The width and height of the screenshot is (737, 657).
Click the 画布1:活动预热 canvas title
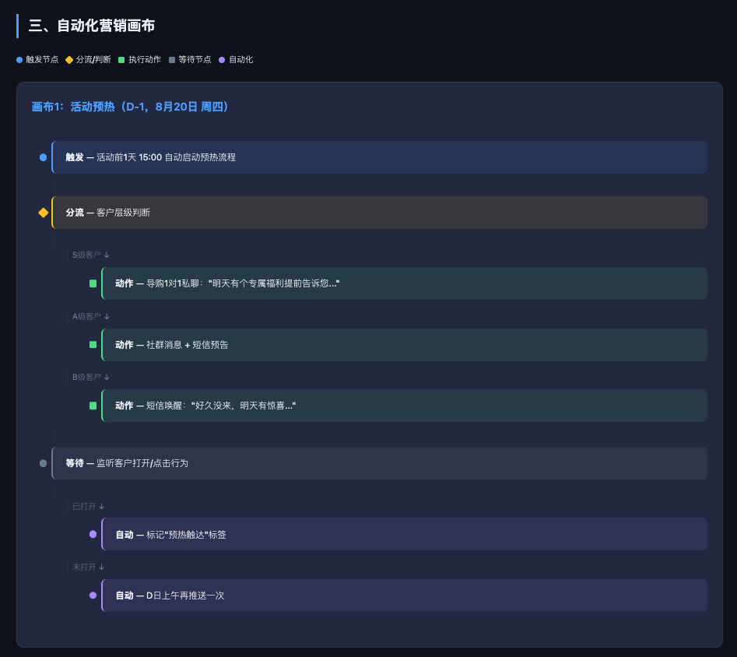click(x=130, y=107)
